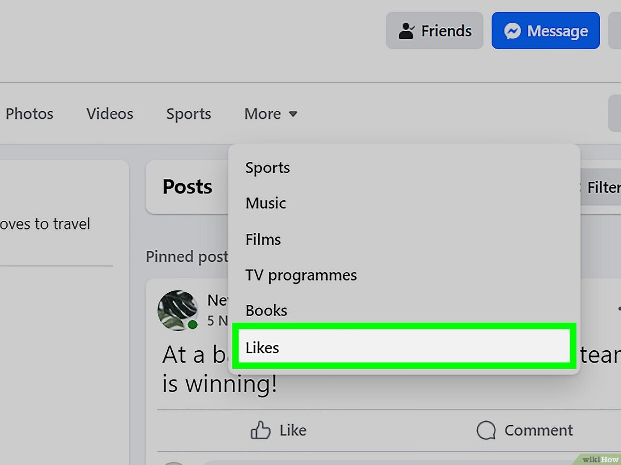This screenshot has width=621, height=465.
Task: Click the pinned post text about winning
Action: click(x=219, y=384)
